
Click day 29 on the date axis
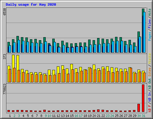[x=134, y=116]
